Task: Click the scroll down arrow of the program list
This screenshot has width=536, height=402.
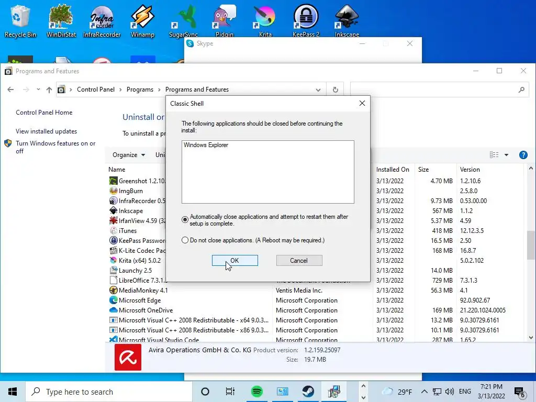Action: [531, 338]
